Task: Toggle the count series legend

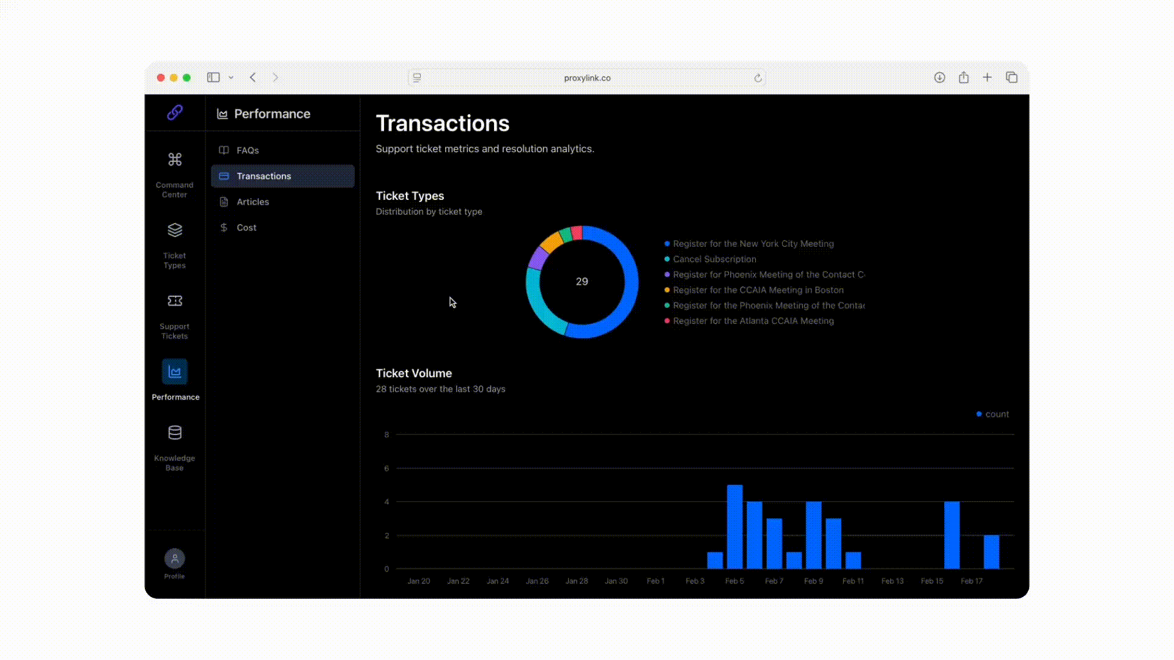Action: [993, 414]
